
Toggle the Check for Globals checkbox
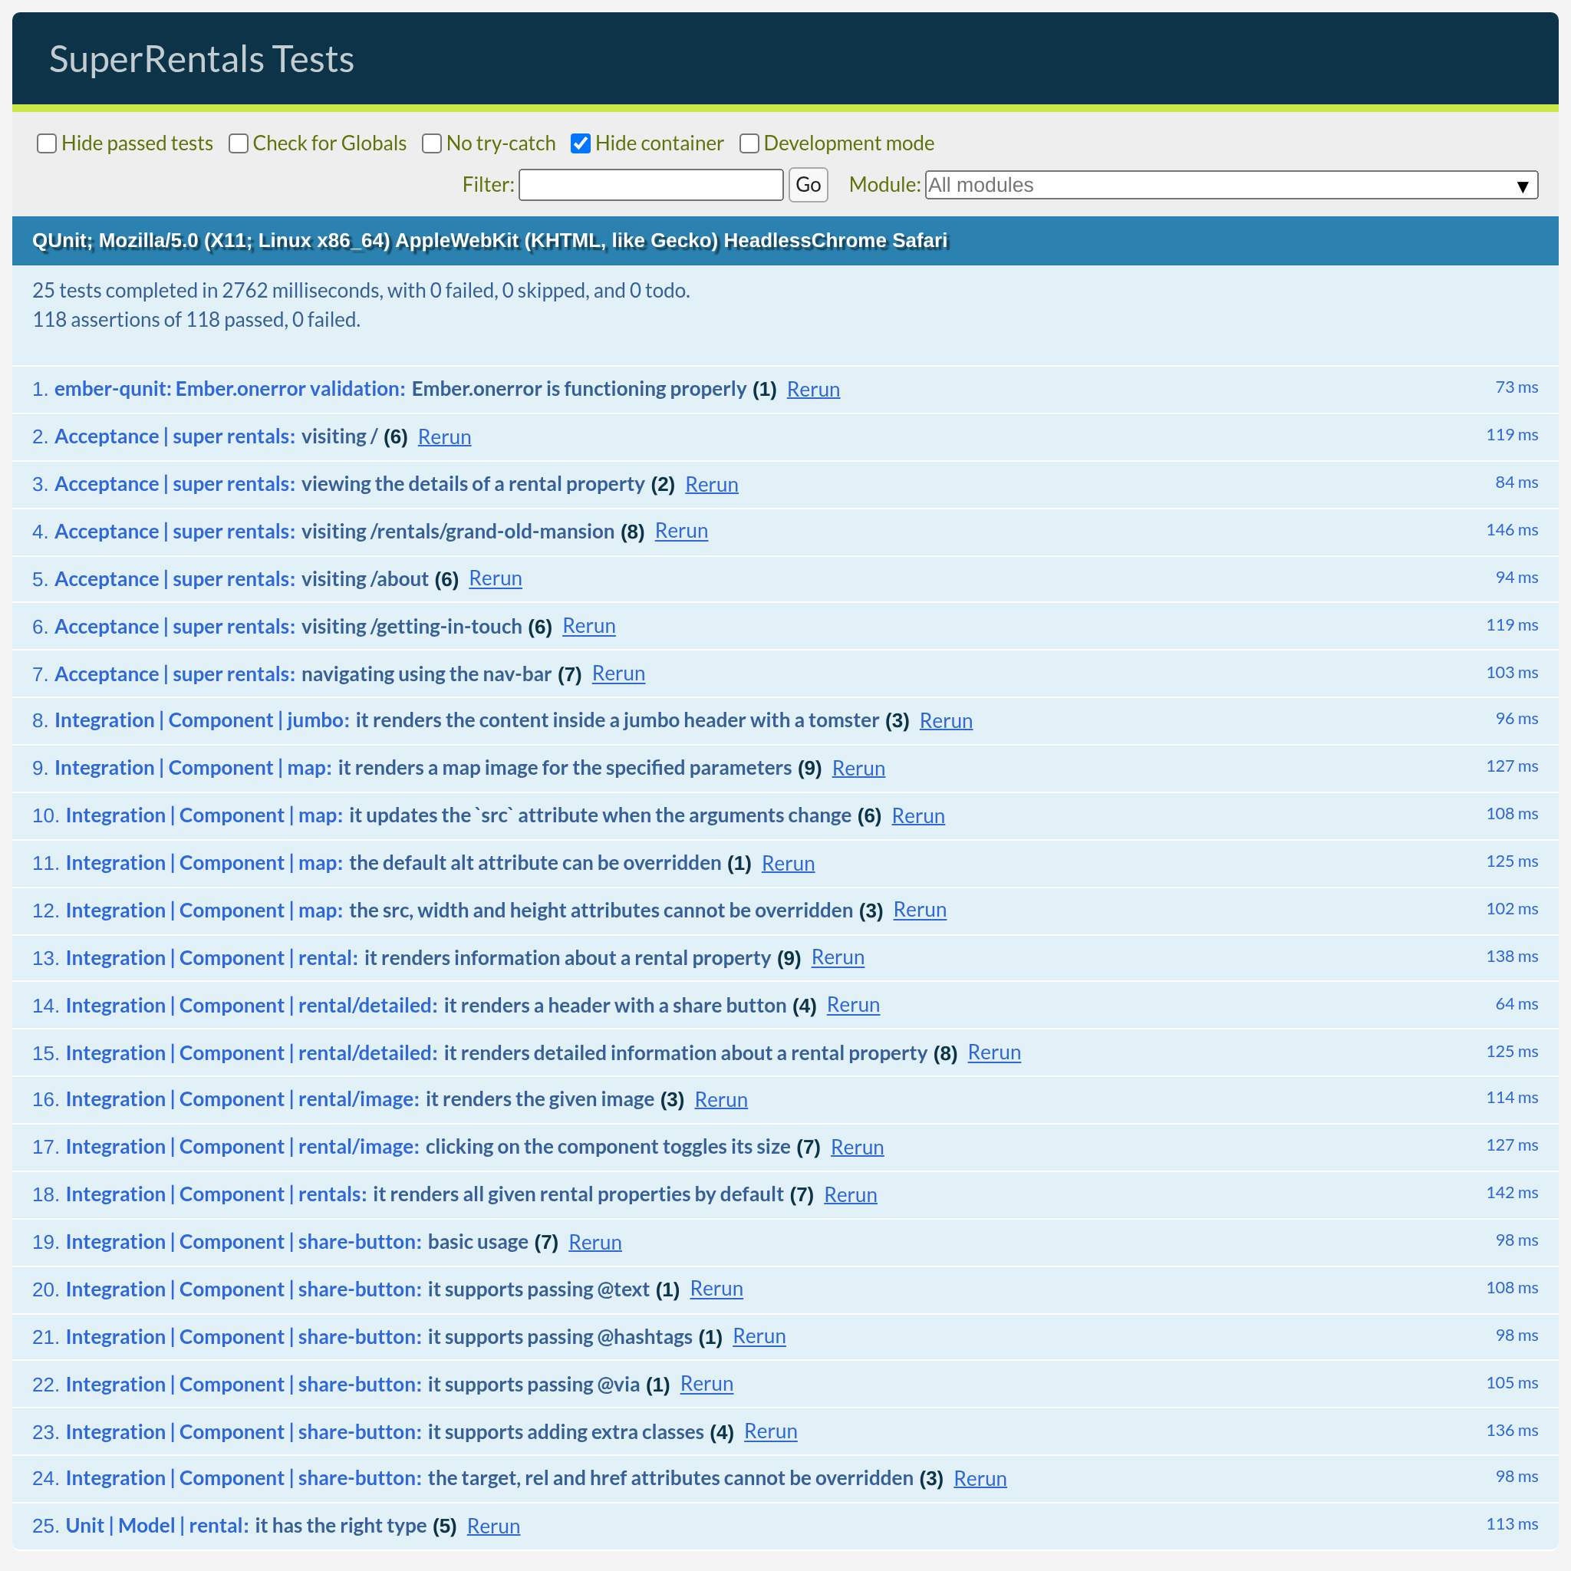tap(239, 144)
